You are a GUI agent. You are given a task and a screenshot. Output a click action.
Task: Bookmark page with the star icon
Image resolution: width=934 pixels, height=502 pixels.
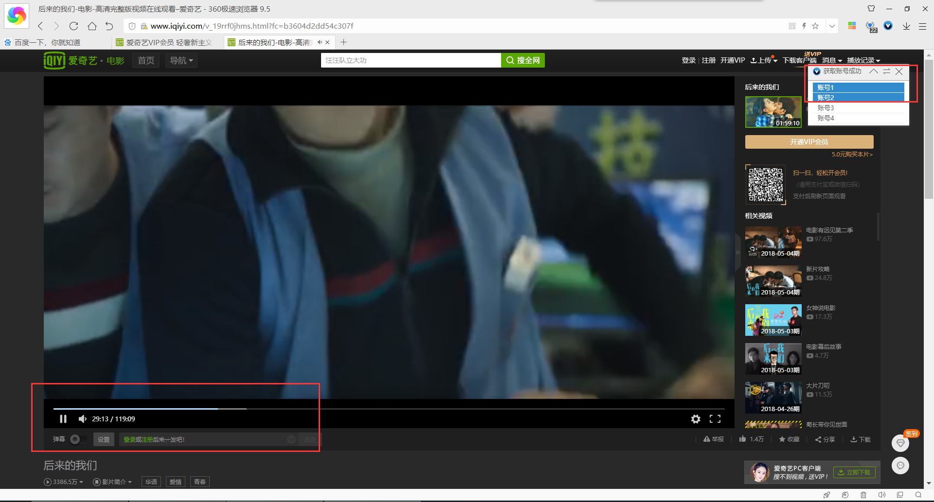tap(815, 26)
